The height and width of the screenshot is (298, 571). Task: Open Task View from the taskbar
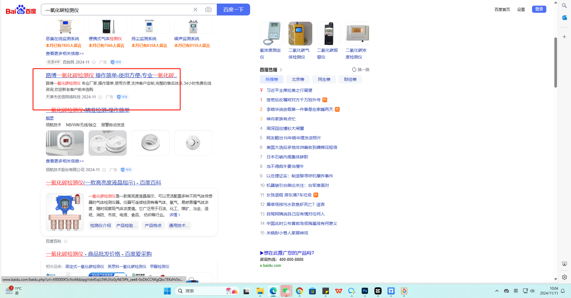(x=247, y=291)
